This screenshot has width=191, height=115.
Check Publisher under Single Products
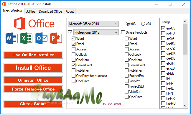(x=126, y=70)
